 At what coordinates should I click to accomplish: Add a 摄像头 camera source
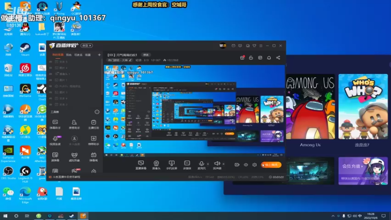[x=156, y=165]
